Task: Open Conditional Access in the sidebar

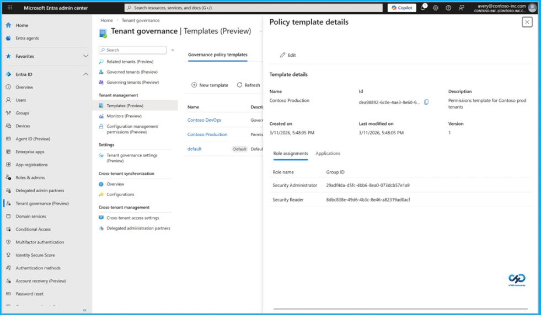Action: point(33,229)
